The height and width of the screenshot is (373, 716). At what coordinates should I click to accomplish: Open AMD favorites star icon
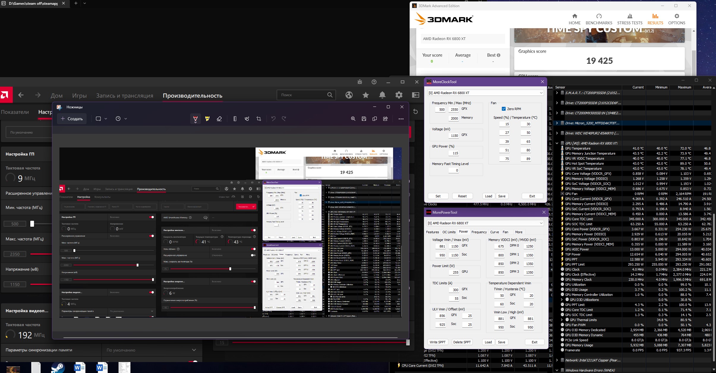(366, 95)
